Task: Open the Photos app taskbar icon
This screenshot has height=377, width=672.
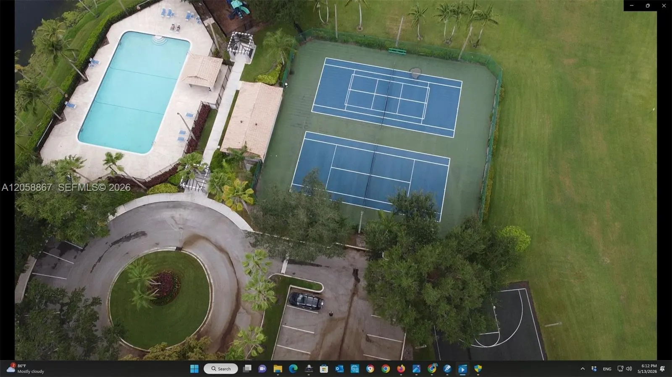Action: (x=416, y=369)
